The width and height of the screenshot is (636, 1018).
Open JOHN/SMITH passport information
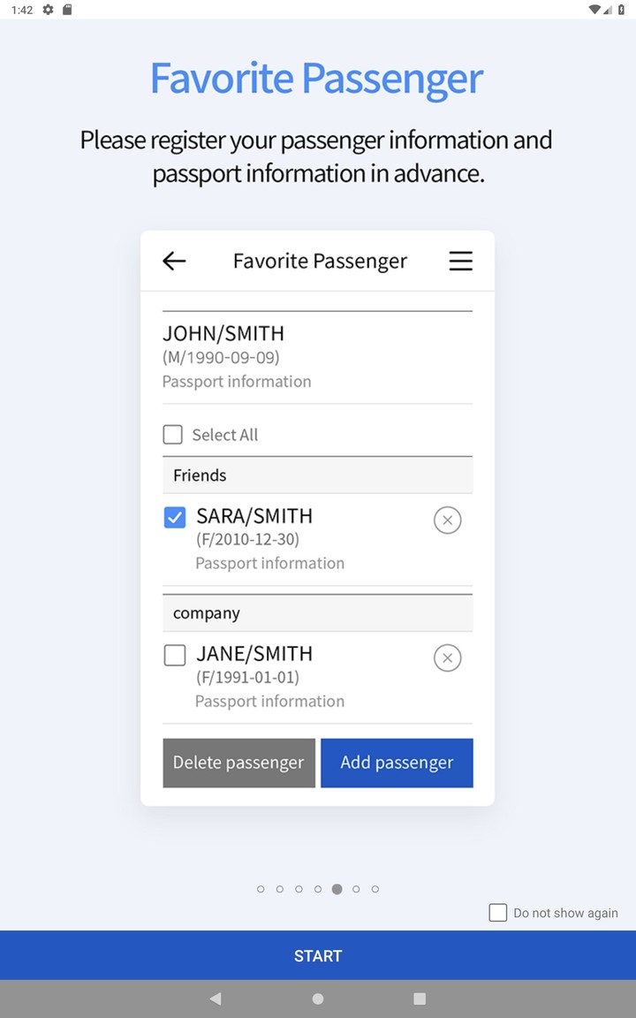pyautogui.click(x=237, y=382)
